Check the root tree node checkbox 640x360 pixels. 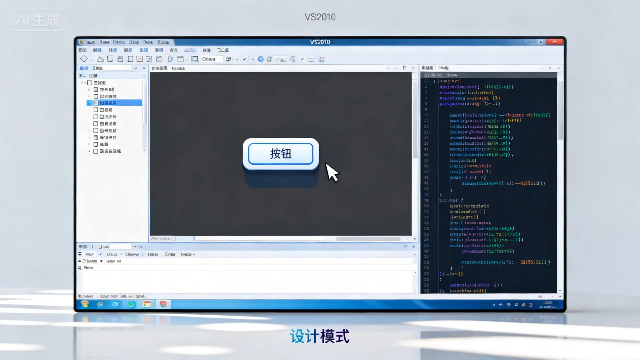point(90,83)
